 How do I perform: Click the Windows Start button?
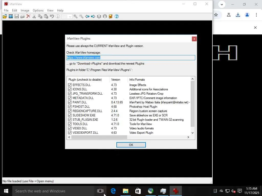point(6,191)
